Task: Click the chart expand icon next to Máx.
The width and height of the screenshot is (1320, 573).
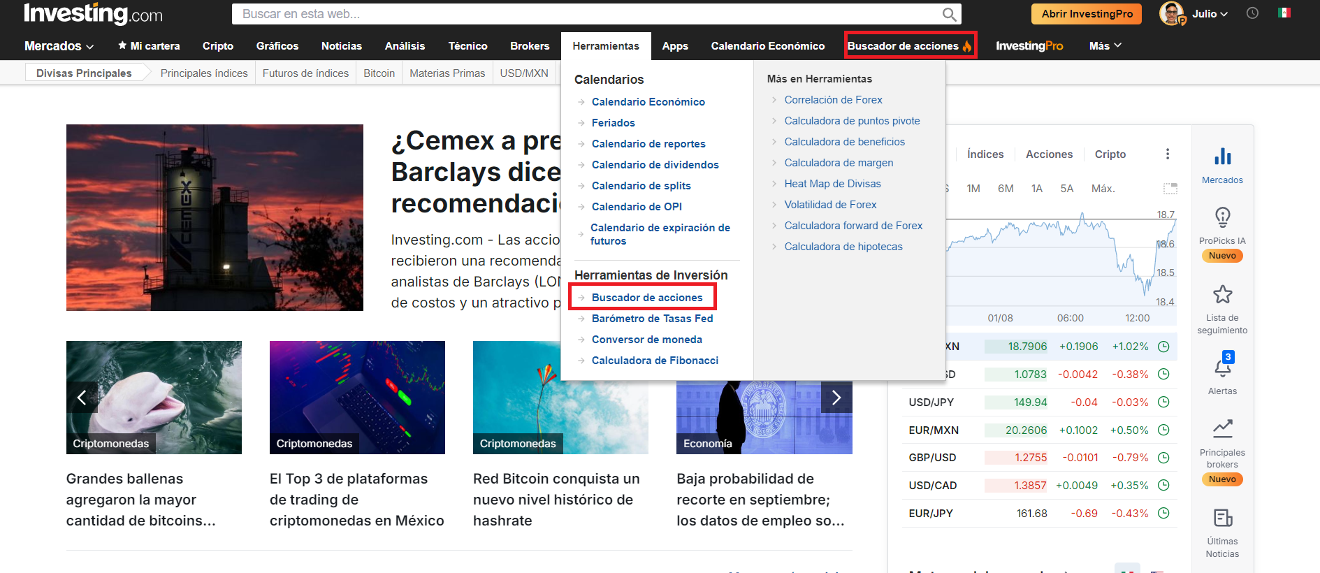Action: click(1170, 189)
